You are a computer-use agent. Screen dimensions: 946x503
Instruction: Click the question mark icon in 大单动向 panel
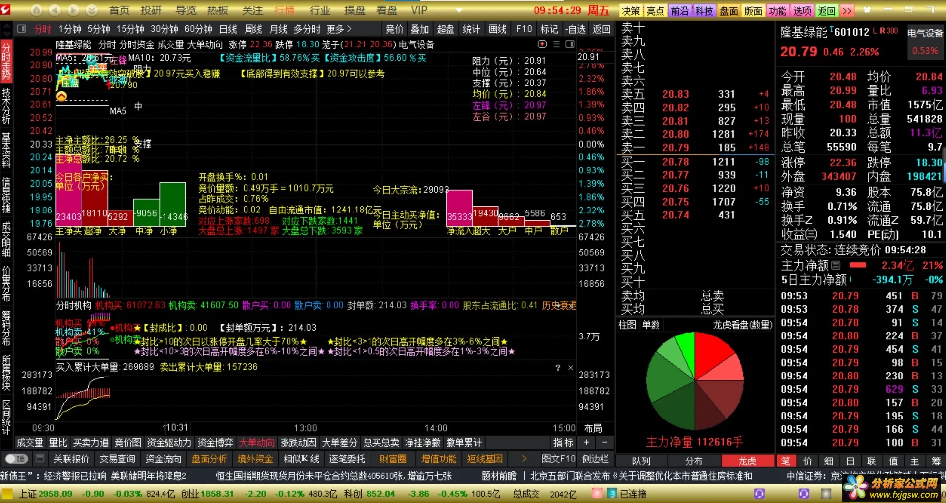click(558, 368)
